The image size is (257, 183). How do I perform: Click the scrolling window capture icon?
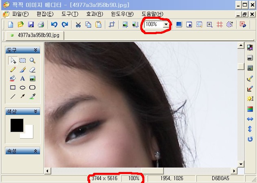[x=199, y=25]
